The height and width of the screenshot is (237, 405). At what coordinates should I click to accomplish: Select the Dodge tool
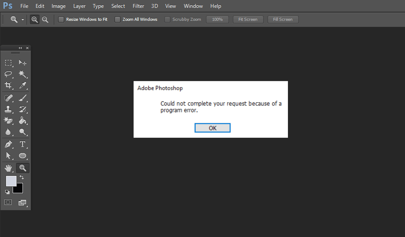23,132
